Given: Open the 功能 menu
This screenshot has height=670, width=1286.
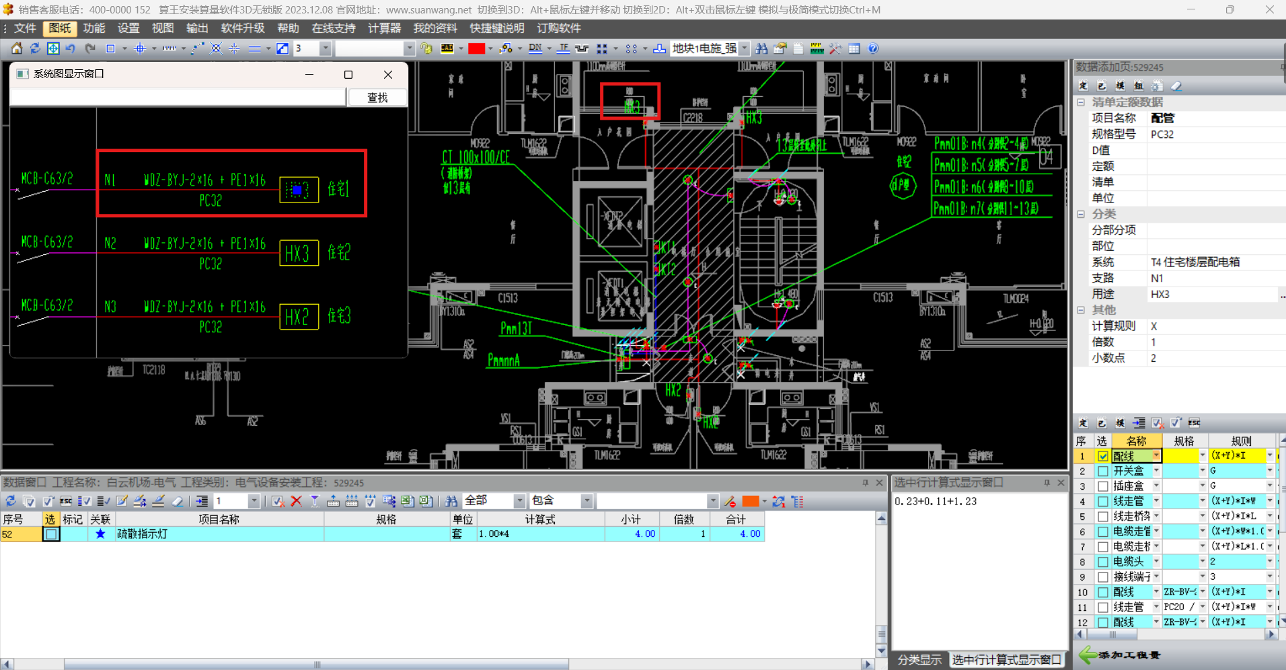Looking at the screenshot, I should click(94, 28).
